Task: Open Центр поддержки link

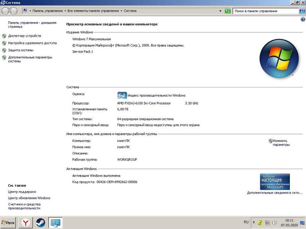Action: tap(22, 192)
